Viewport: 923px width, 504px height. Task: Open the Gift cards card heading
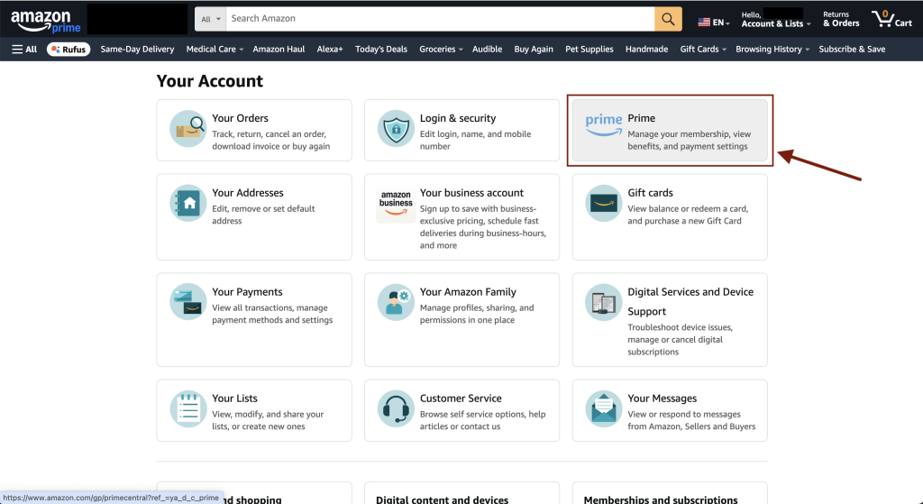pyautogui.click(x=650, y=193)
